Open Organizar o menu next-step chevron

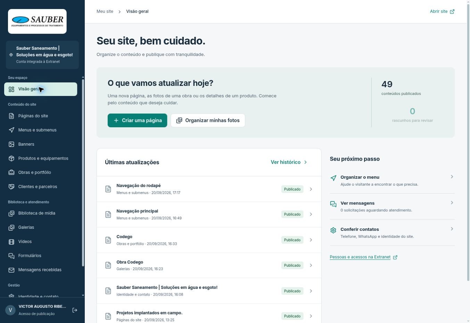pyautogui.click(x=452, y=177)
